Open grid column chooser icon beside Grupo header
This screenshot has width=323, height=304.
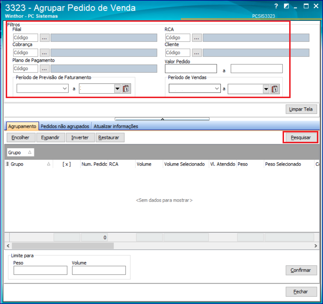point(7,164)
